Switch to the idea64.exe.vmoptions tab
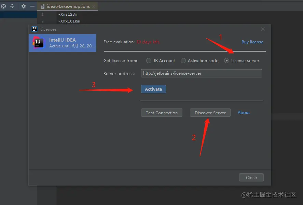 click(68, 6)
